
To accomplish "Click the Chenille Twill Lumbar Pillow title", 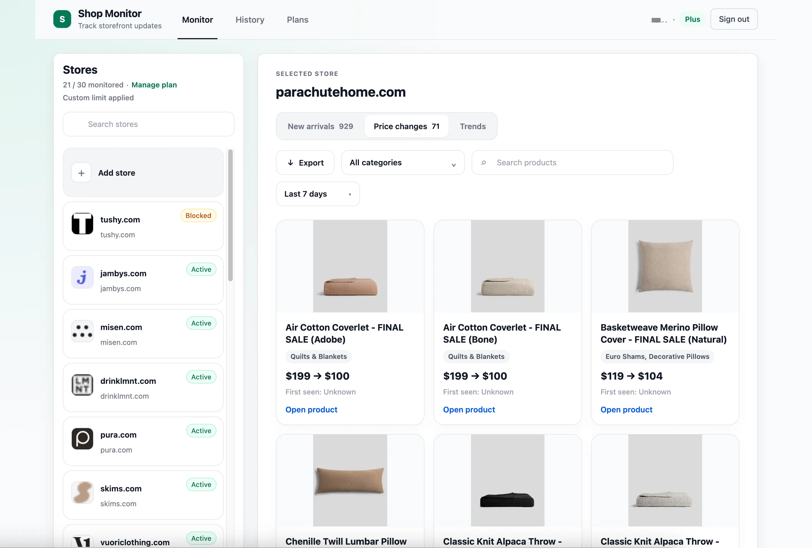I will coord(346,541).
